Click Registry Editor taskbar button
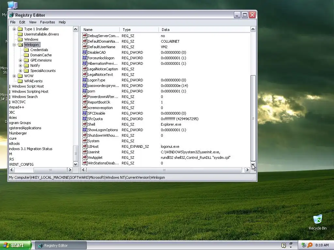334x250 pixels. click(x=61, y=245)
